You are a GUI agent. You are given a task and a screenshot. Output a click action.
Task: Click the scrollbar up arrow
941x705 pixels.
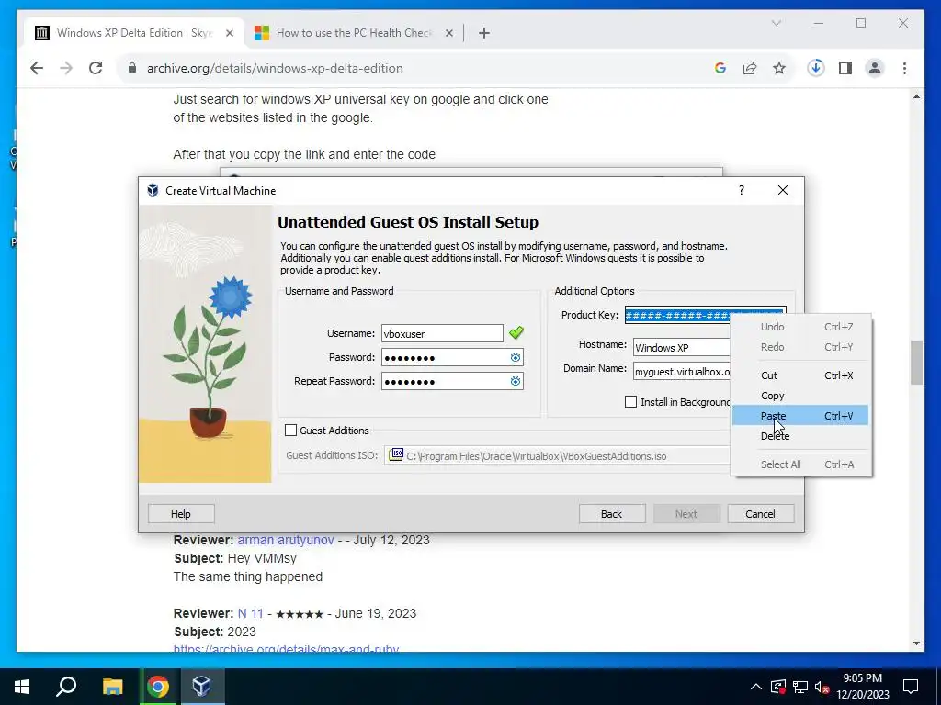[916, 96]
